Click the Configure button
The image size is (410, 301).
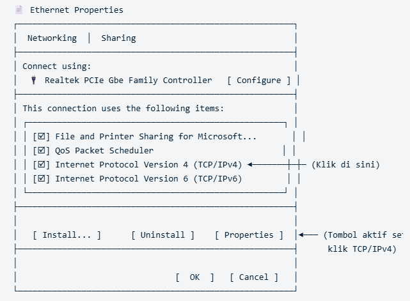click(x=259, y=81)
